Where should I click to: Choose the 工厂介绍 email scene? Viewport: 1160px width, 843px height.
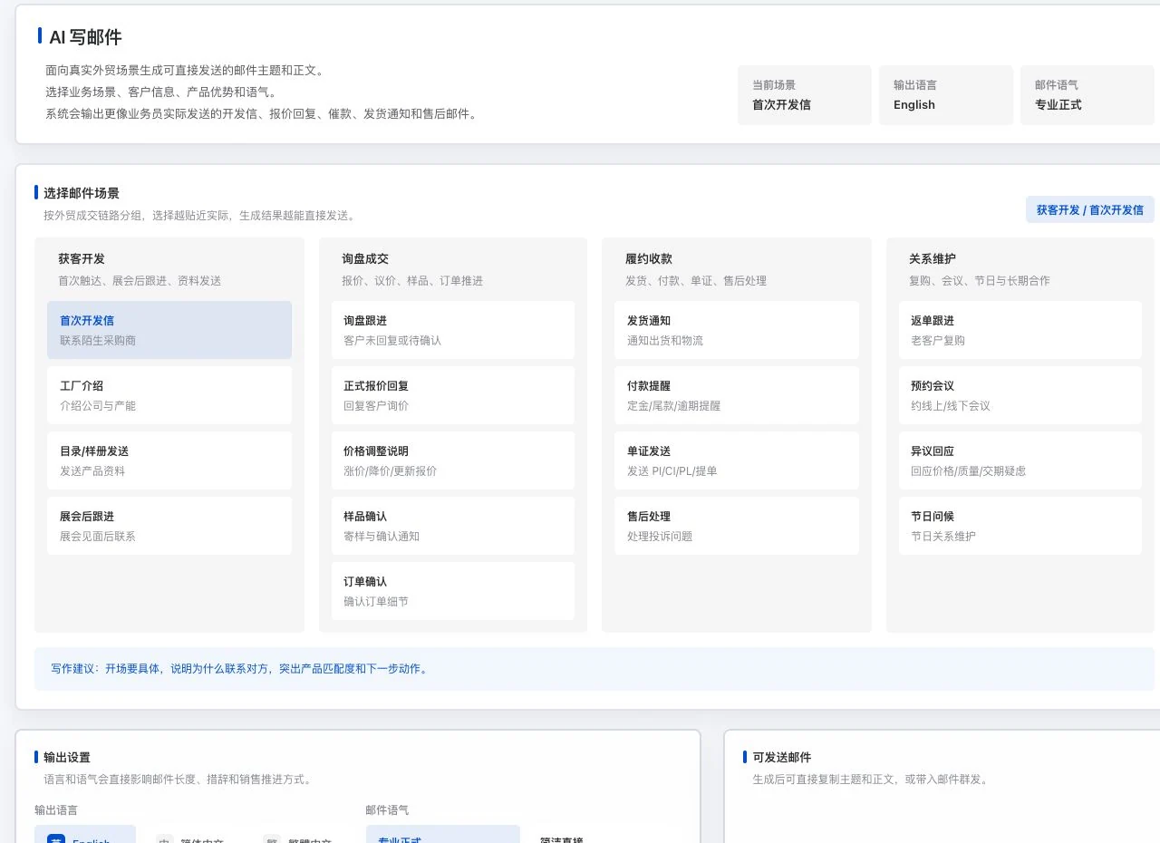[169, 395]
